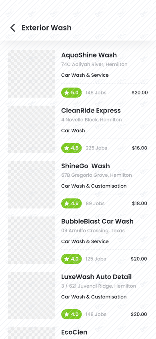Viewport: 156px width, 339px height.
Task: Tap CleanRide Express 4.5 star rating badge
Action: tap(72, 148)
